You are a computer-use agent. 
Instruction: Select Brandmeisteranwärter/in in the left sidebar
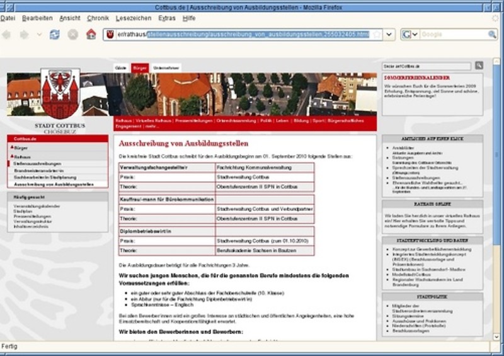coord(38,171)
